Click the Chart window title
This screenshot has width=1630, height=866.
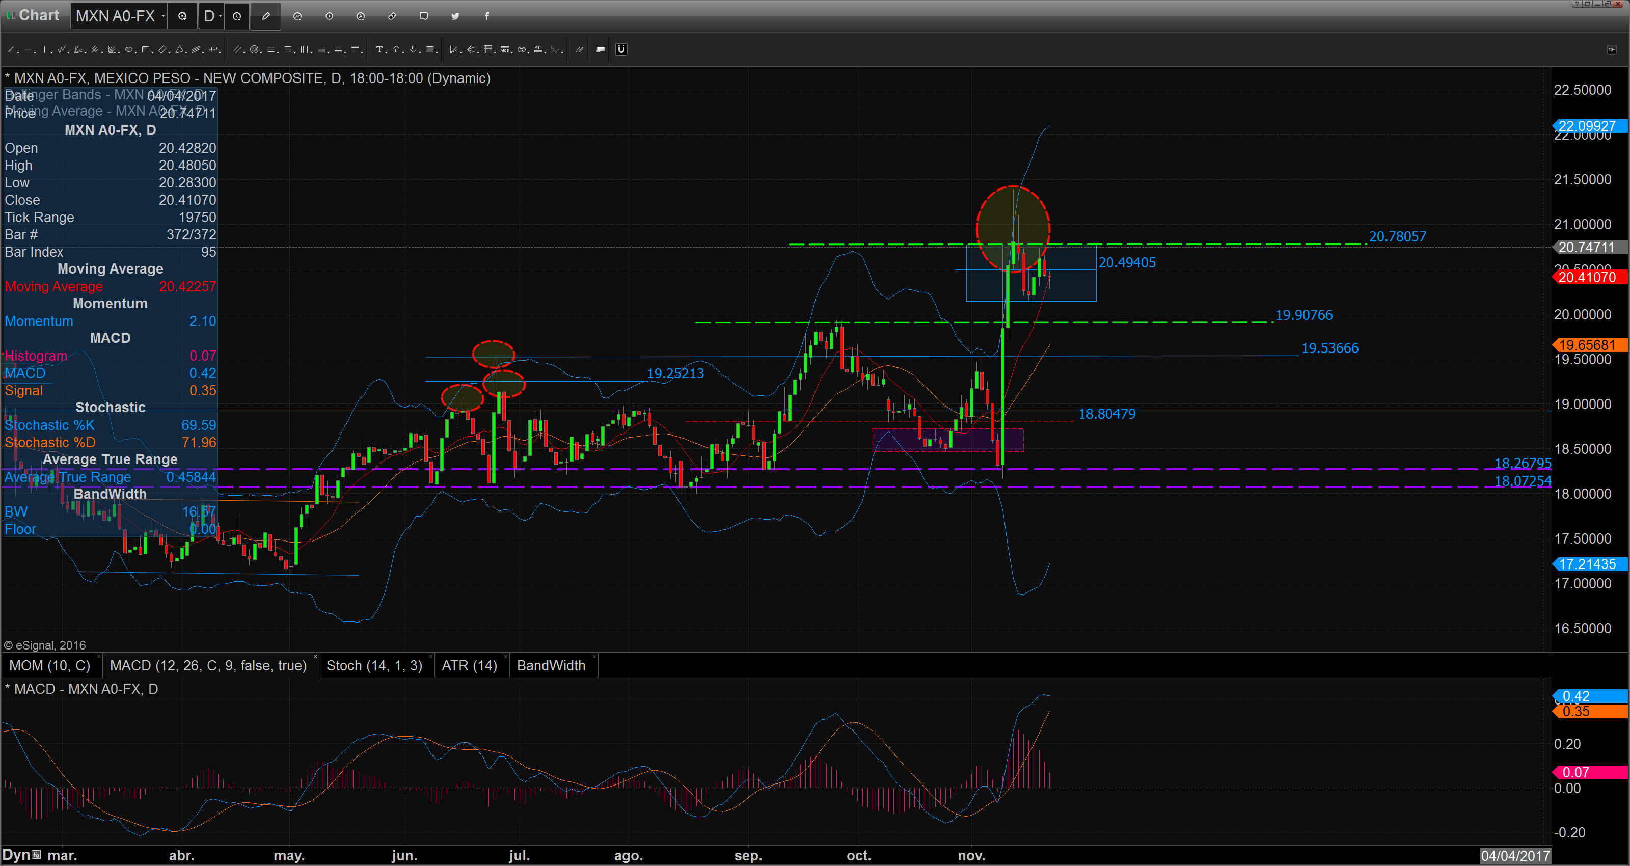[x=39, y=15]
